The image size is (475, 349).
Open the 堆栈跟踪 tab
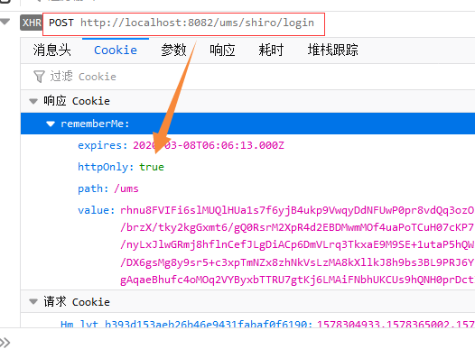[x=332, y=51]
